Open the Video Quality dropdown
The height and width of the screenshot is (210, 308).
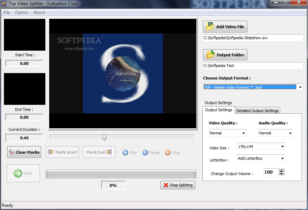click(x=227, y=133)
